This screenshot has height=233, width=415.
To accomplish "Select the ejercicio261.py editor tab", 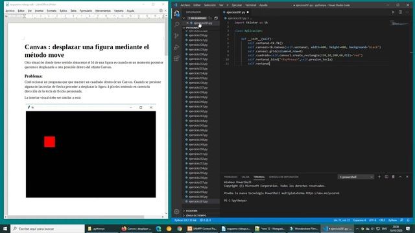I will point(236,12).
